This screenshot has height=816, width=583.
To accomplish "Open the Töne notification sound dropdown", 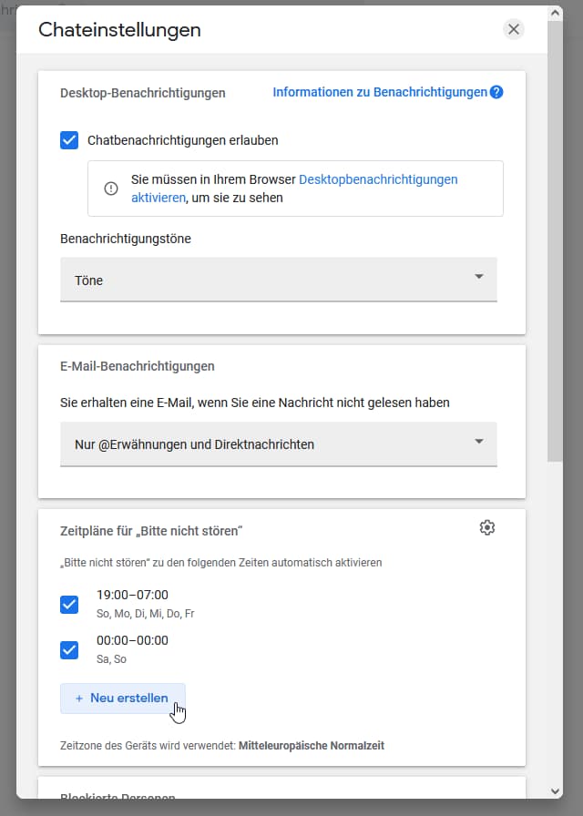I will [x=279, y=280].
